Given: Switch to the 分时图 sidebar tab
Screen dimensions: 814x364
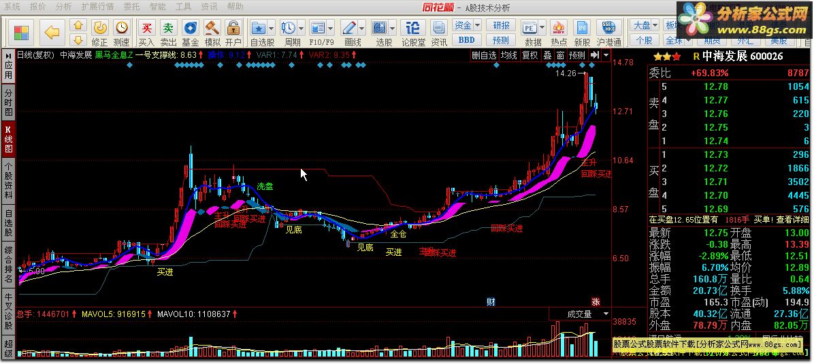Looking at the screenshot, I should [x=8, y=102].
